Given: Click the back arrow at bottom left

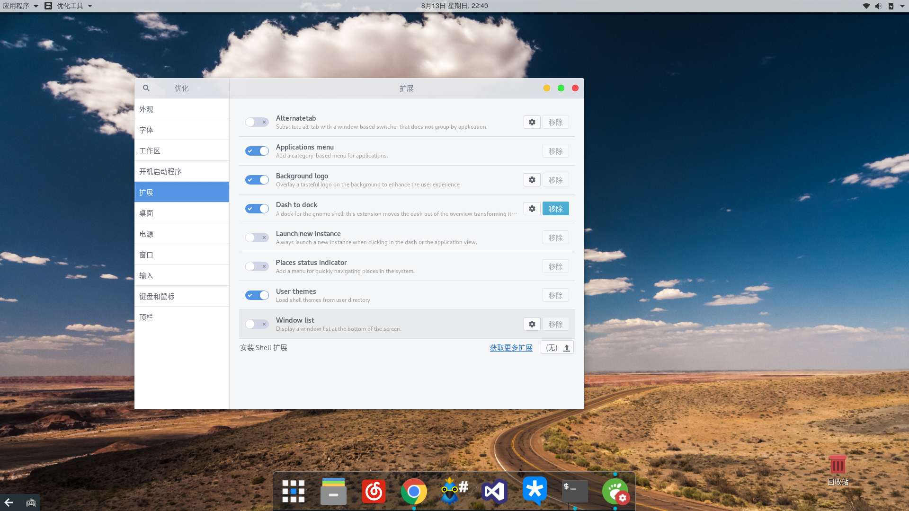Looking at the screenshot, I should (9, 502).
